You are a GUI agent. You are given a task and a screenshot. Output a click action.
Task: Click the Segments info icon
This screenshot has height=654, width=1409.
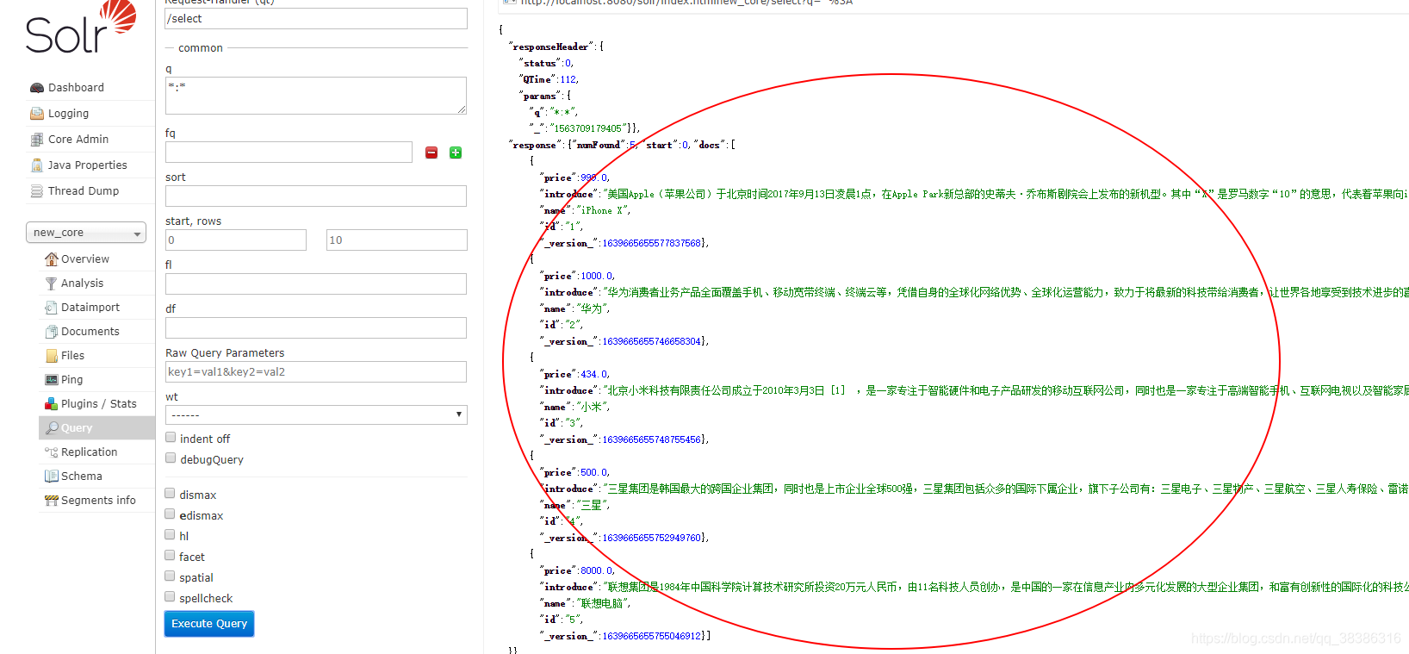[51, 501]
